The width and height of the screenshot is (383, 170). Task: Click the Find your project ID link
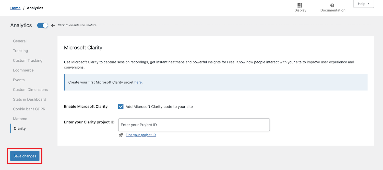[x=141, y=135]
